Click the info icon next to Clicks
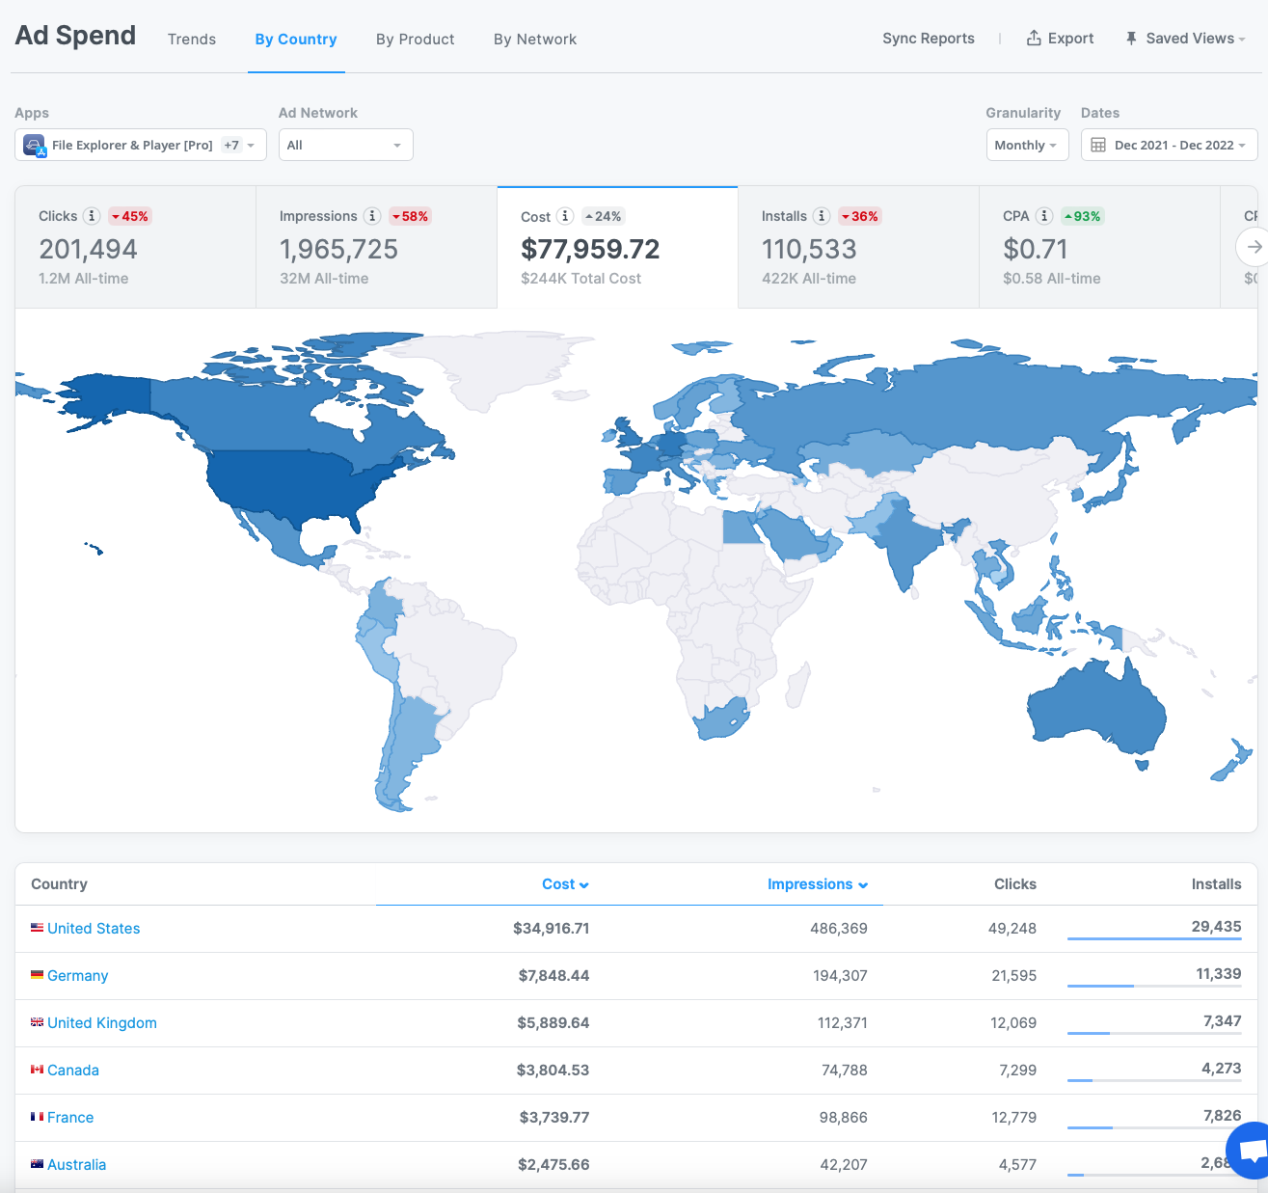1268x1193 pixels. click(x=92, y=216)
